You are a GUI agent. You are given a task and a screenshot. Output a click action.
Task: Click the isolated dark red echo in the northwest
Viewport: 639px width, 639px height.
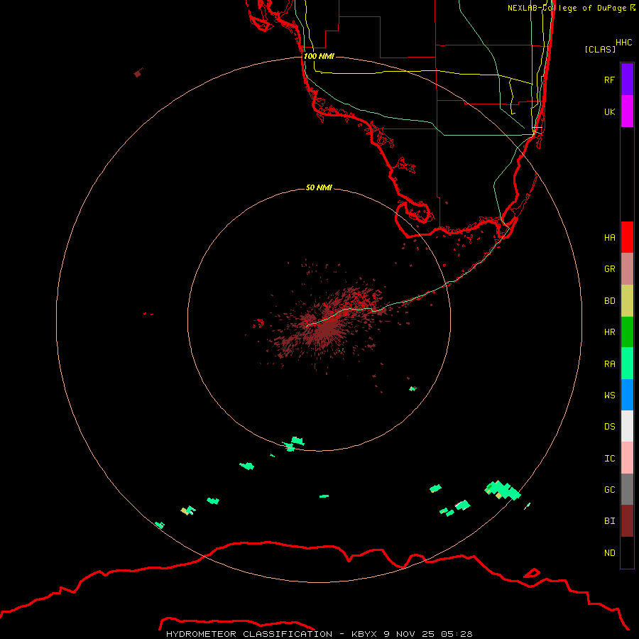(x=138, y=73)
